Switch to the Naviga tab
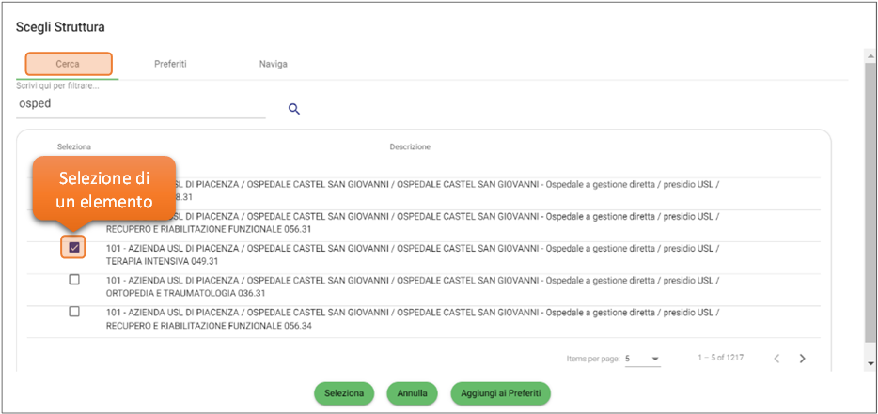This screenshot has width=878, height=414. tap(273, 64)
